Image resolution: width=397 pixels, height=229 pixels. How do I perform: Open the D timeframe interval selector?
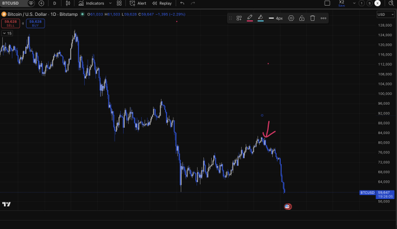click(x=55, y=4)
